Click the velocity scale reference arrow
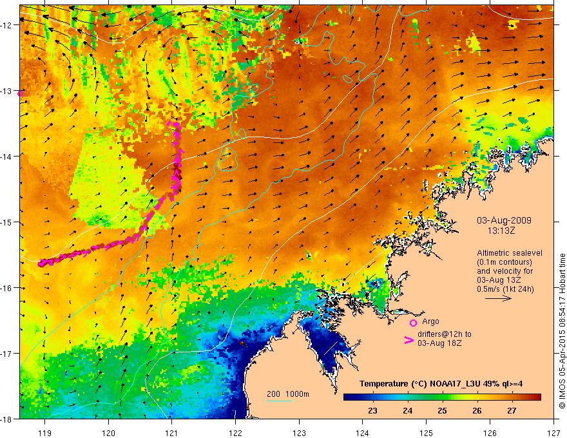567x438 pixels. click(498, 298)
